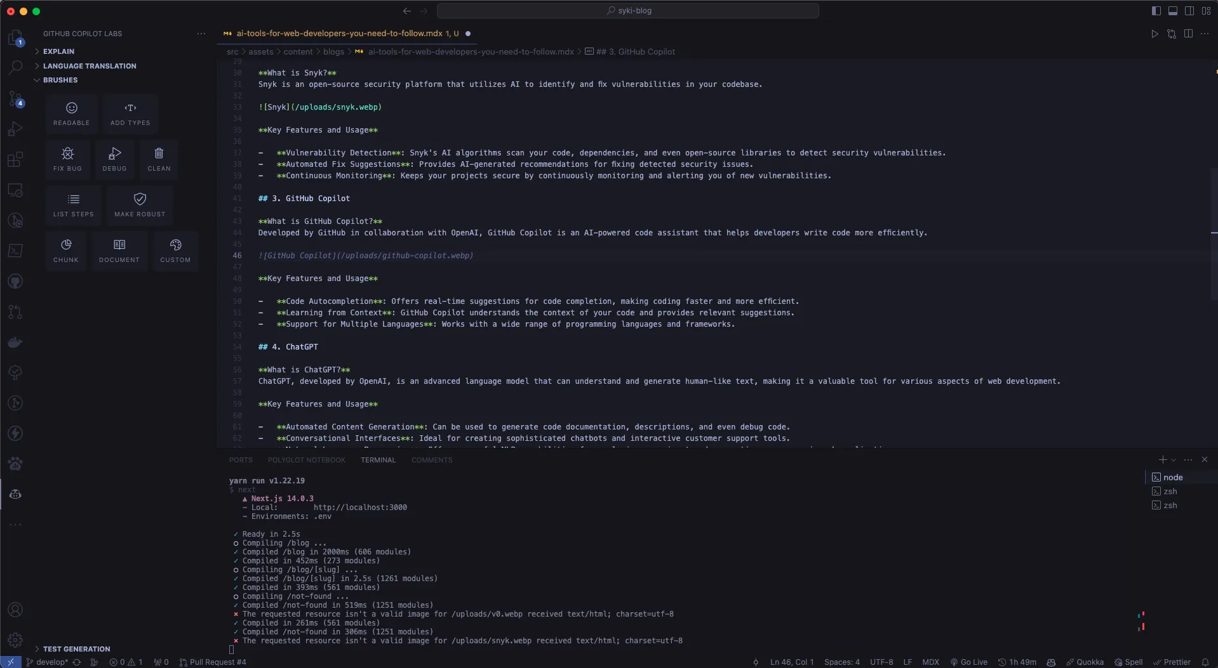Apply the Document brush
Image resolution: width=1218 pixels, height=668 pixels.
(119, 251)
